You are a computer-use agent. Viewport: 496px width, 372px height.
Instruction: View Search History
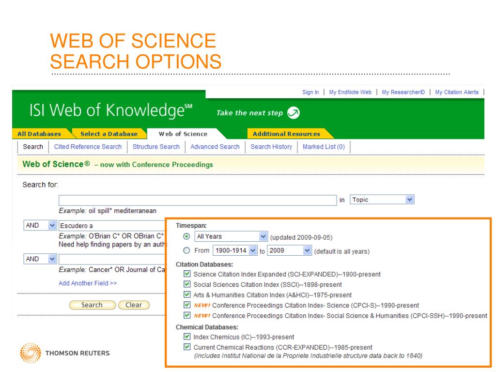tap(271, 147)
